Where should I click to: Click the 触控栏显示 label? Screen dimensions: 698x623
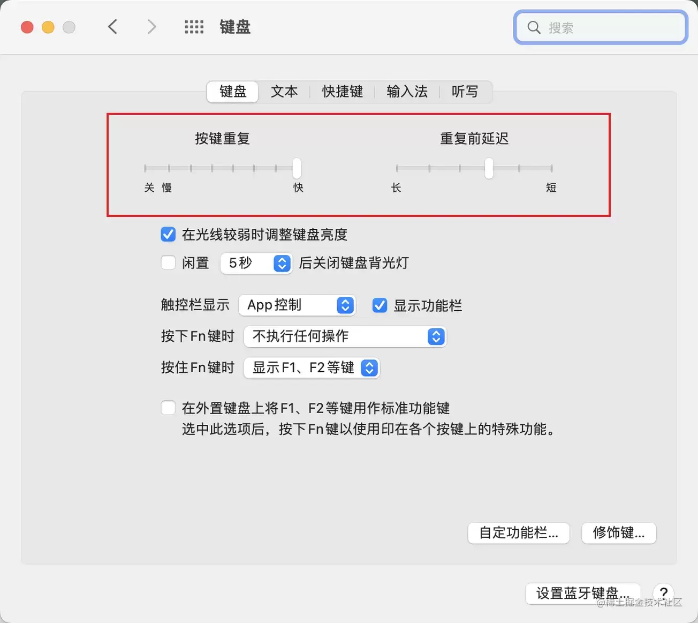195,305
